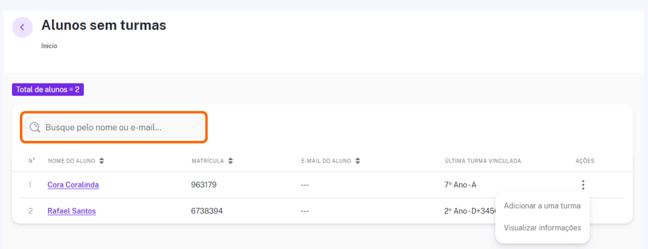The image size is (648, 249).
Task: Click the Última Turma Vinculada column header
Action: [x=483, y=161]
